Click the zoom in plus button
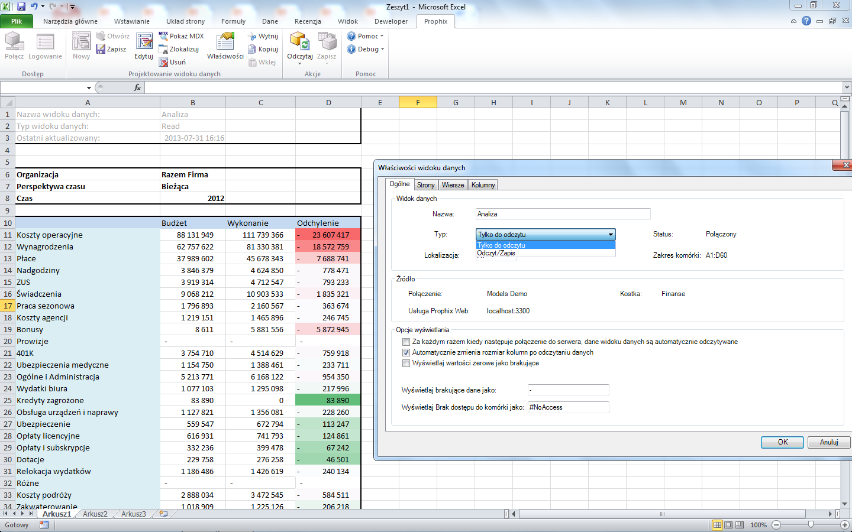Screen dimensions: 852x532 pyautogui.click(x=845, y=525)
